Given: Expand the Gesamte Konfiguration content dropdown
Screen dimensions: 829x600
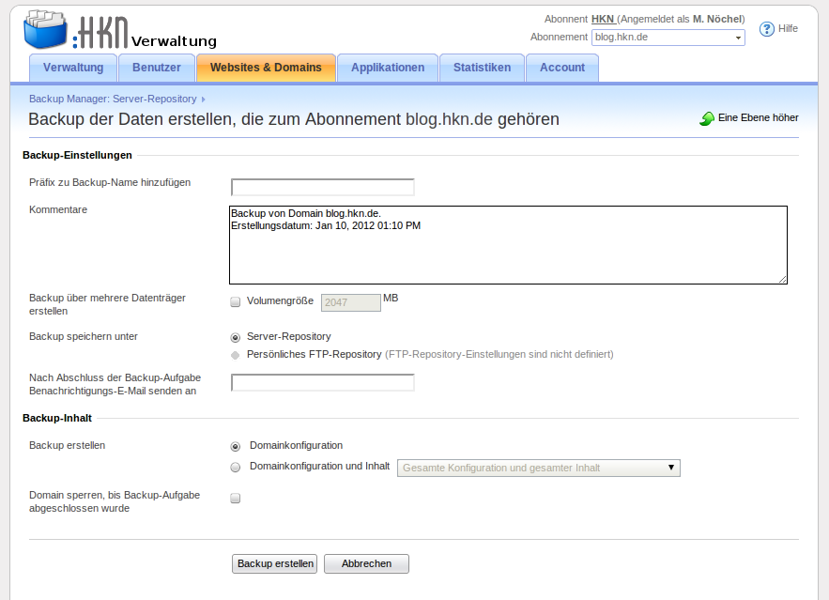Looking at the screenshot, I should pos(539,468).
